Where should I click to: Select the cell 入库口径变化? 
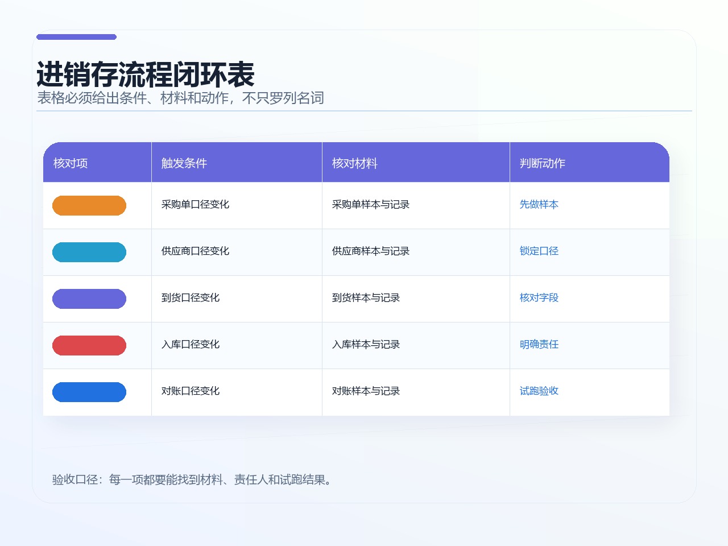237,345
